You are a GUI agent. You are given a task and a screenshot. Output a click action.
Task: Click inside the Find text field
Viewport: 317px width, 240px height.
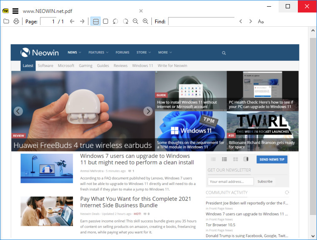[x=201, y=21]
